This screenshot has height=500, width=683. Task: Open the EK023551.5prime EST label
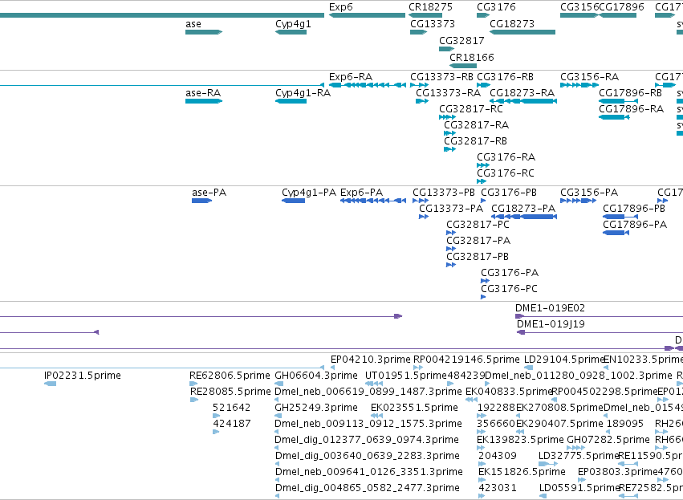click(414, 408)
